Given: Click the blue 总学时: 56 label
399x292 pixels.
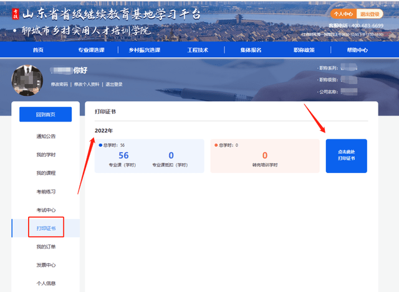Looking at the screenshot, I should pyautogui.click(x=112, y=145).
